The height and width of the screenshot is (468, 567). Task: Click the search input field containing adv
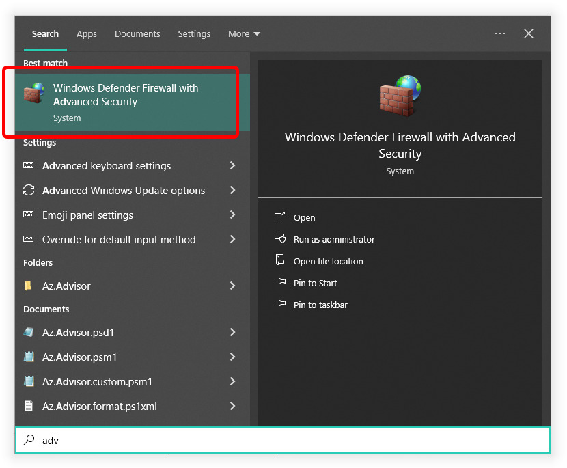[x=283, y=440]
